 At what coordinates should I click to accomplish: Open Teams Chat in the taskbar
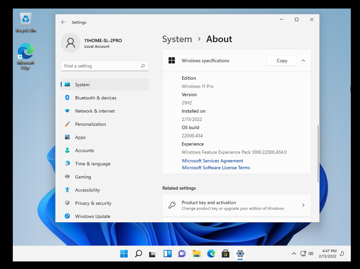pyautogui.click(x=182, y=254)
